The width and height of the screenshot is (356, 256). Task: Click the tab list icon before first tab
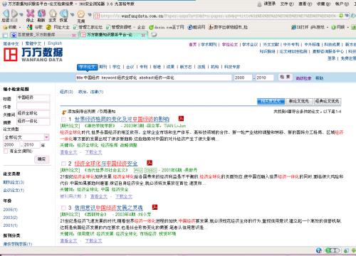click(5, 35)
